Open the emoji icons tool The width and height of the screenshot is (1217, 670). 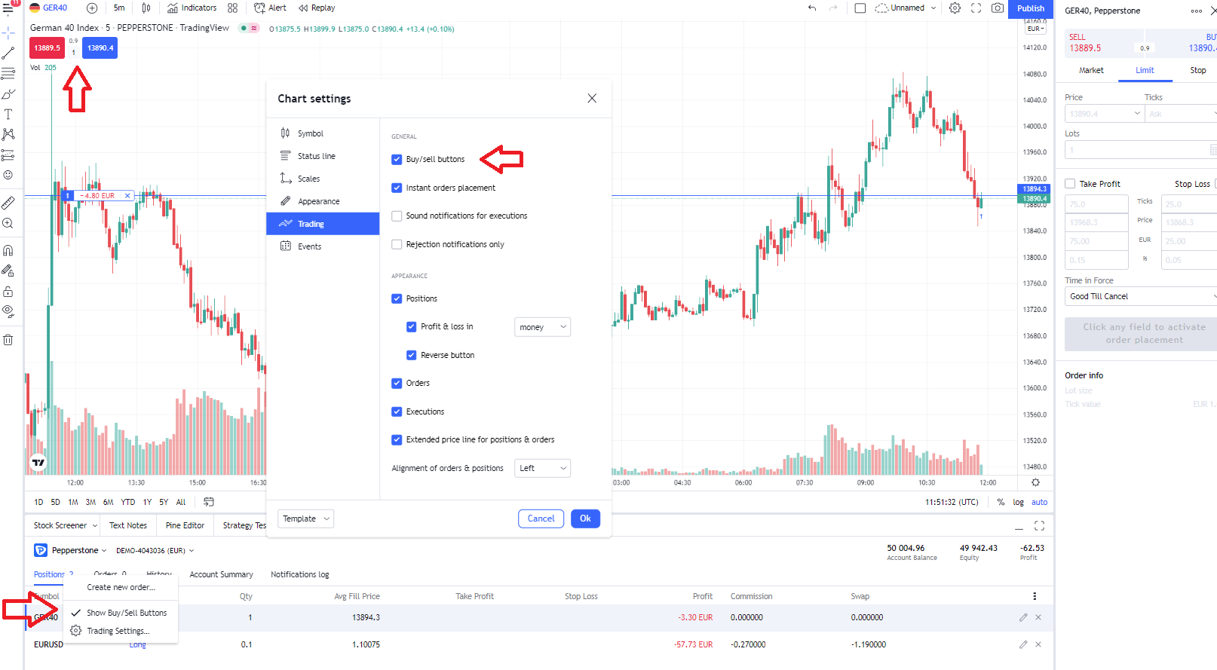(8, 175)
